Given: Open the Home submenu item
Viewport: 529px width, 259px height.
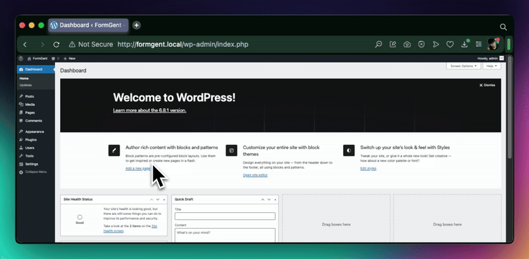Looking at the screenshot, I should (24, 78).
